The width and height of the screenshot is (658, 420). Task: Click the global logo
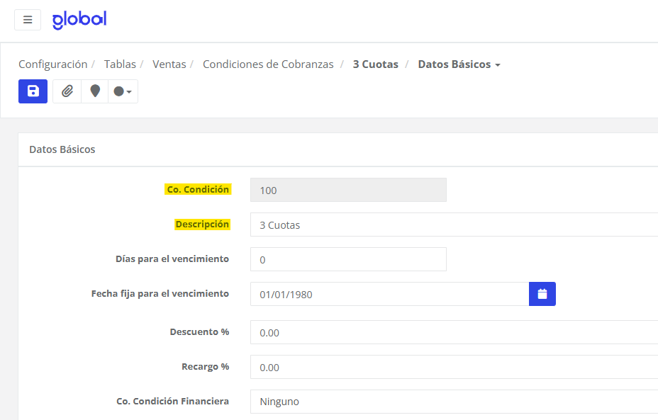(79, 20)
